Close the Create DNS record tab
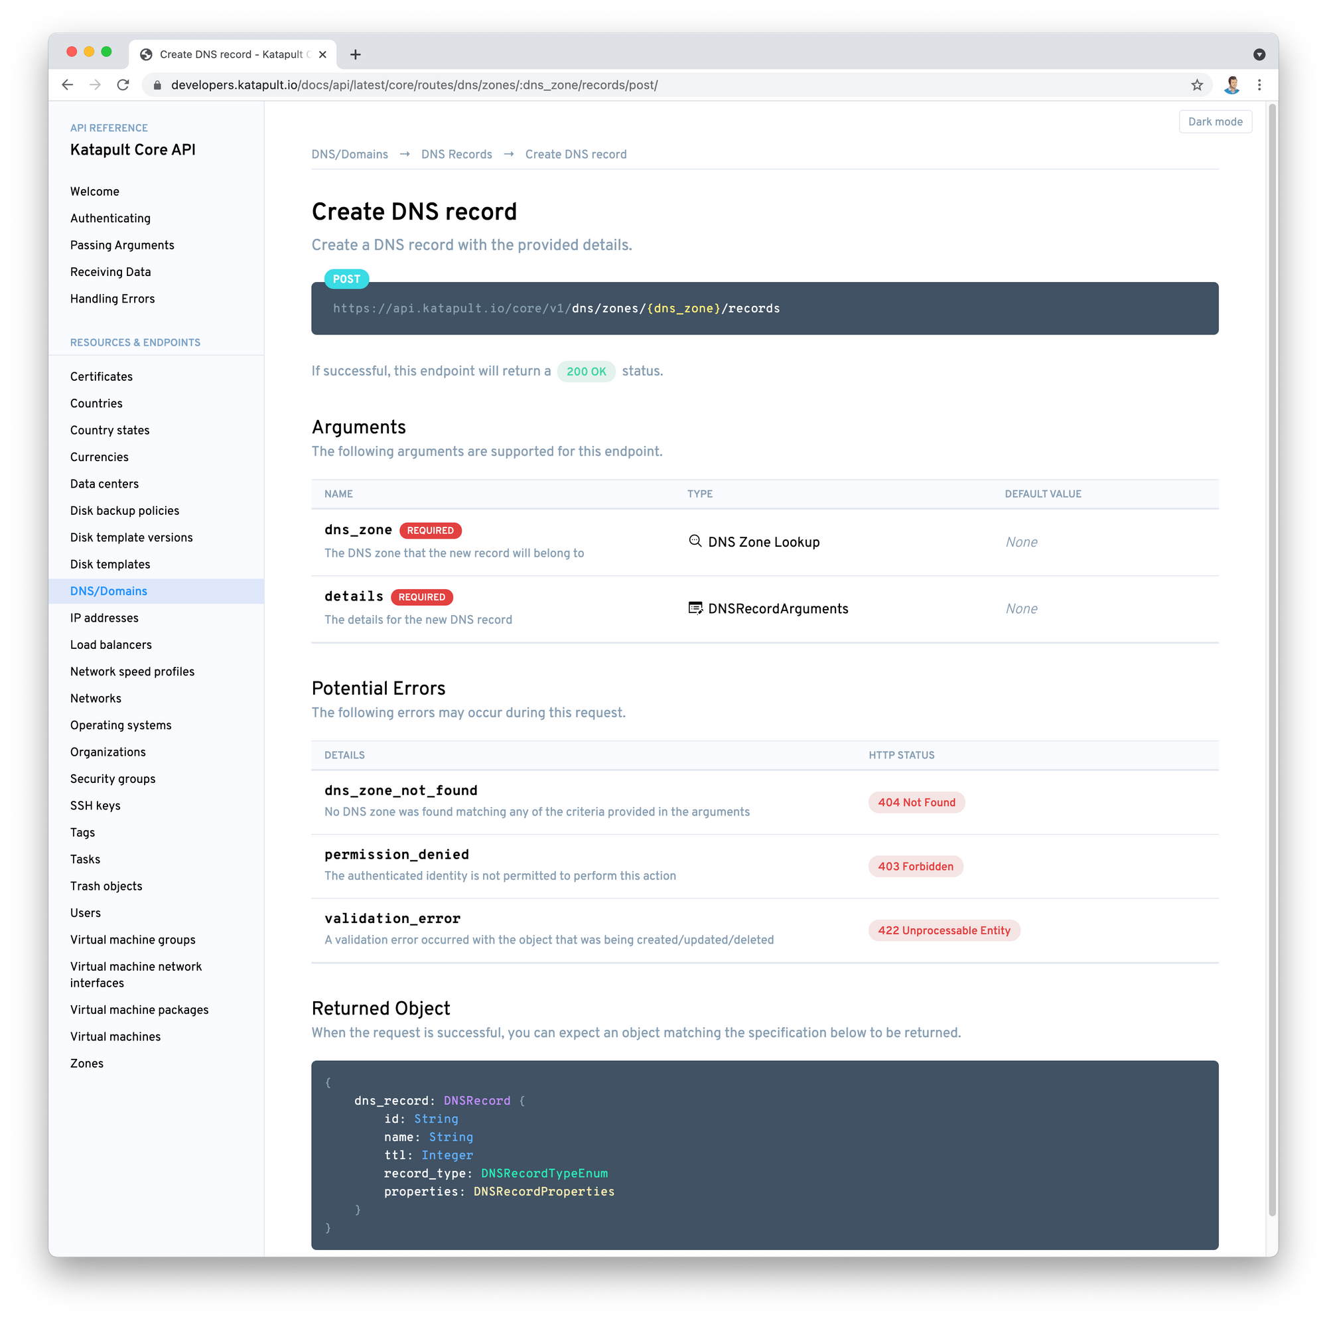Viewport: 1327px width, 1321px height. click(322, 54)
